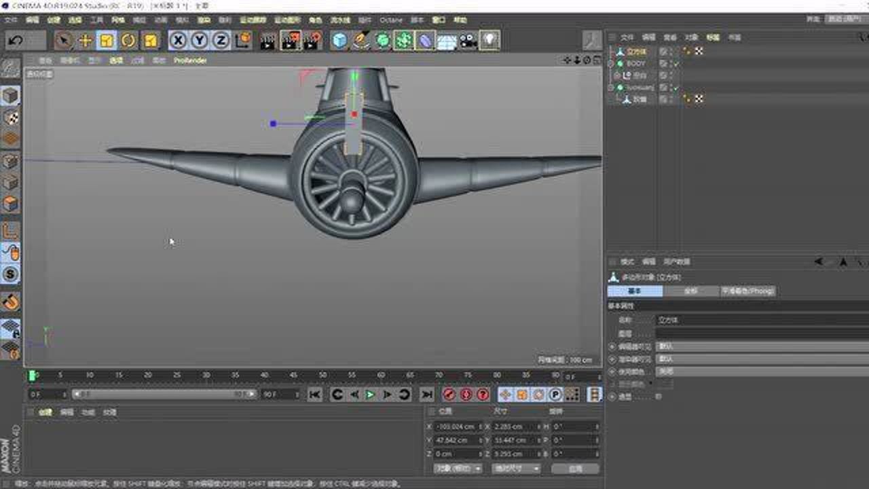The height and width of the screenshot is (489, 869).
Task: Open the ProRender viewport menu
Action: [190, 60]
